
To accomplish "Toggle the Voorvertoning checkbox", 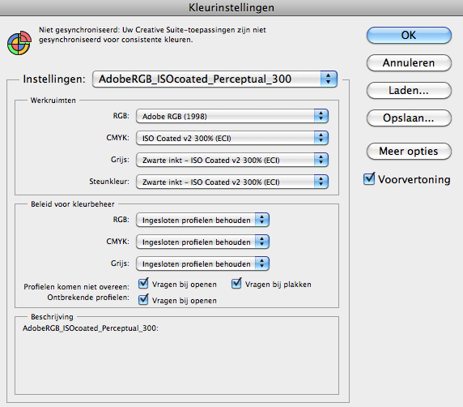I will point(369,179).
